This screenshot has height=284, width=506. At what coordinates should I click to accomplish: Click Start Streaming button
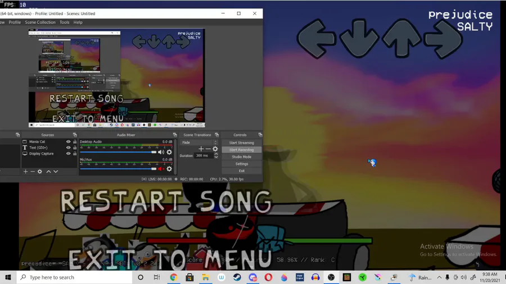point(241,143)
